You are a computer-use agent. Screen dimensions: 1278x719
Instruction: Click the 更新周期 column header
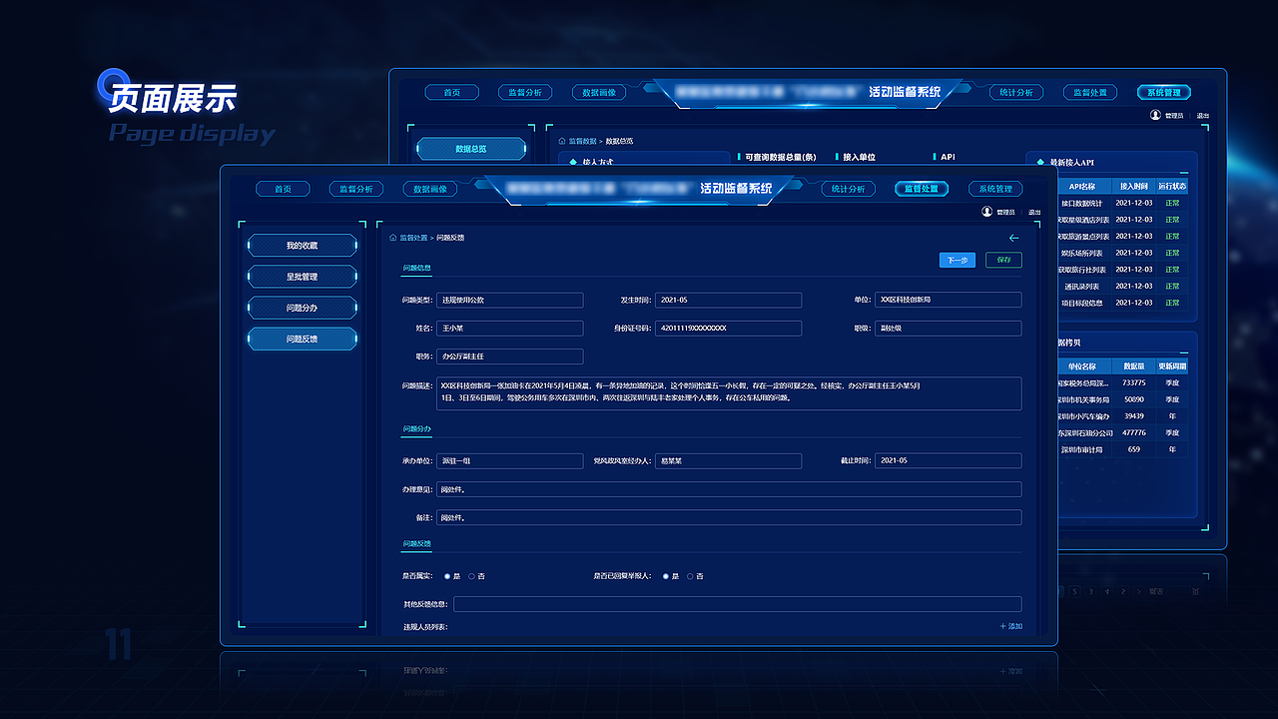[1172, 365]
